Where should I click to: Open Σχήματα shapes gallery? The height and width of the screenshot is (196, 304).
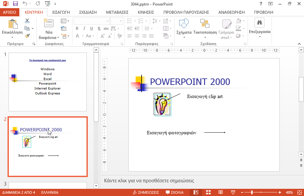click(x=184, y=28)
